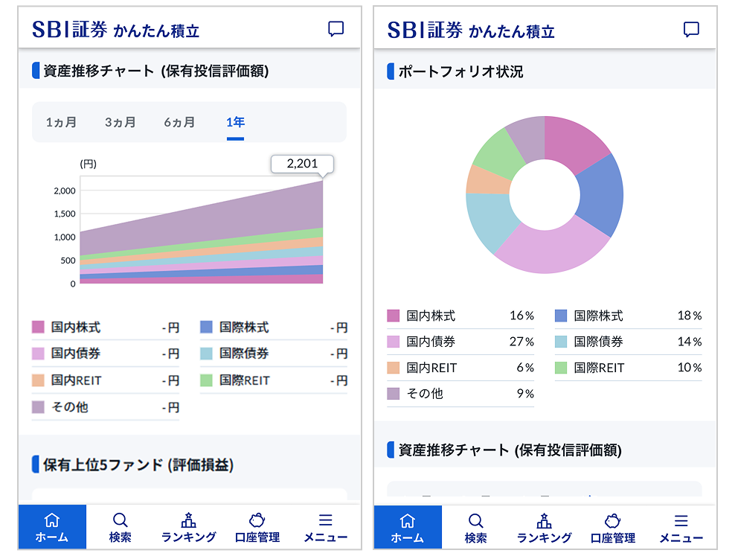Select the 1年 period tab
This screenshot has height=556, width=735.
(x=235, y=122)
